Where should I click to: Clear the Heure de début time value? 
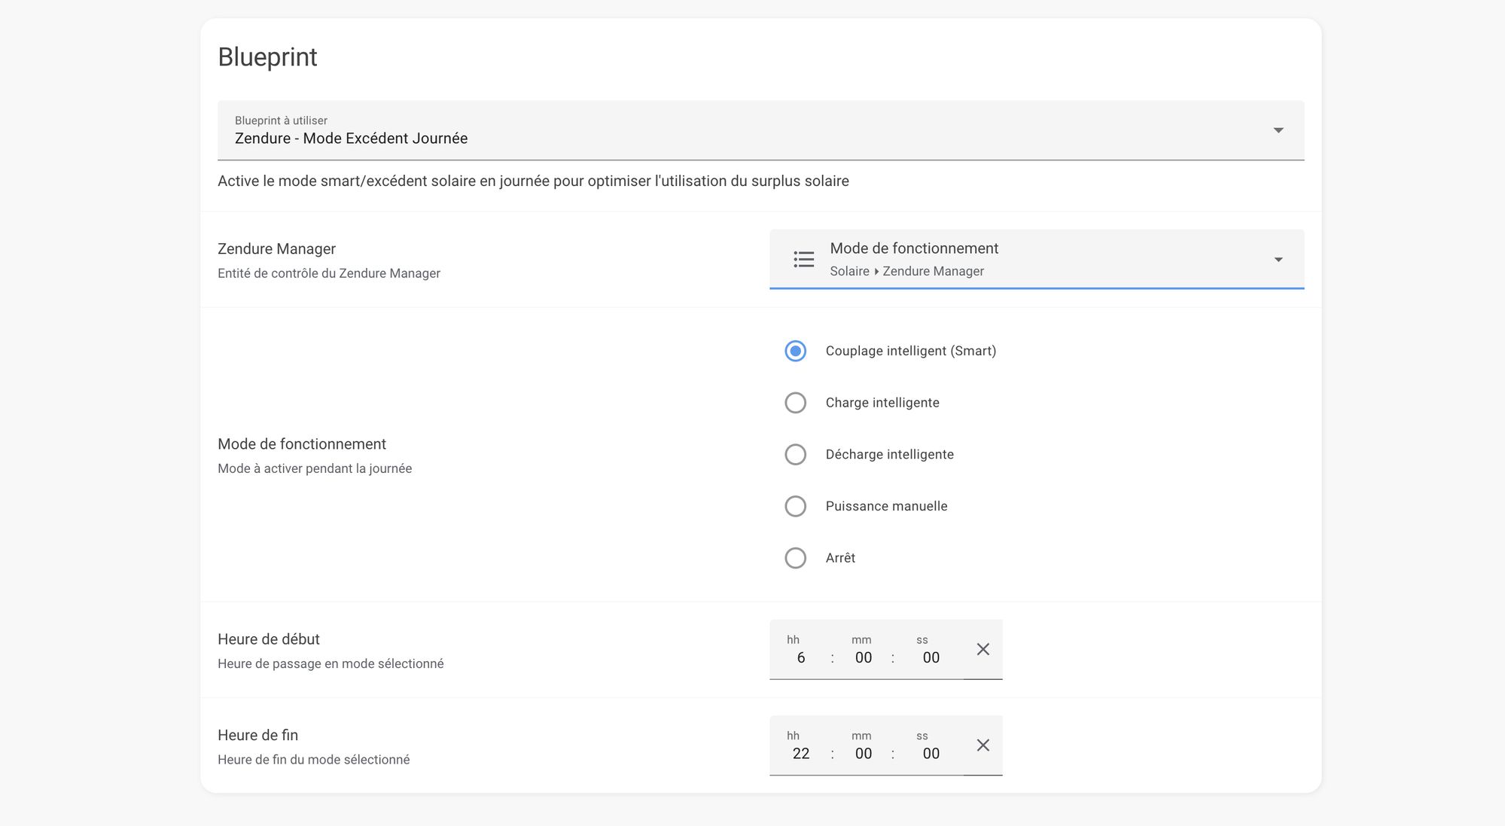tap(983, 649)
